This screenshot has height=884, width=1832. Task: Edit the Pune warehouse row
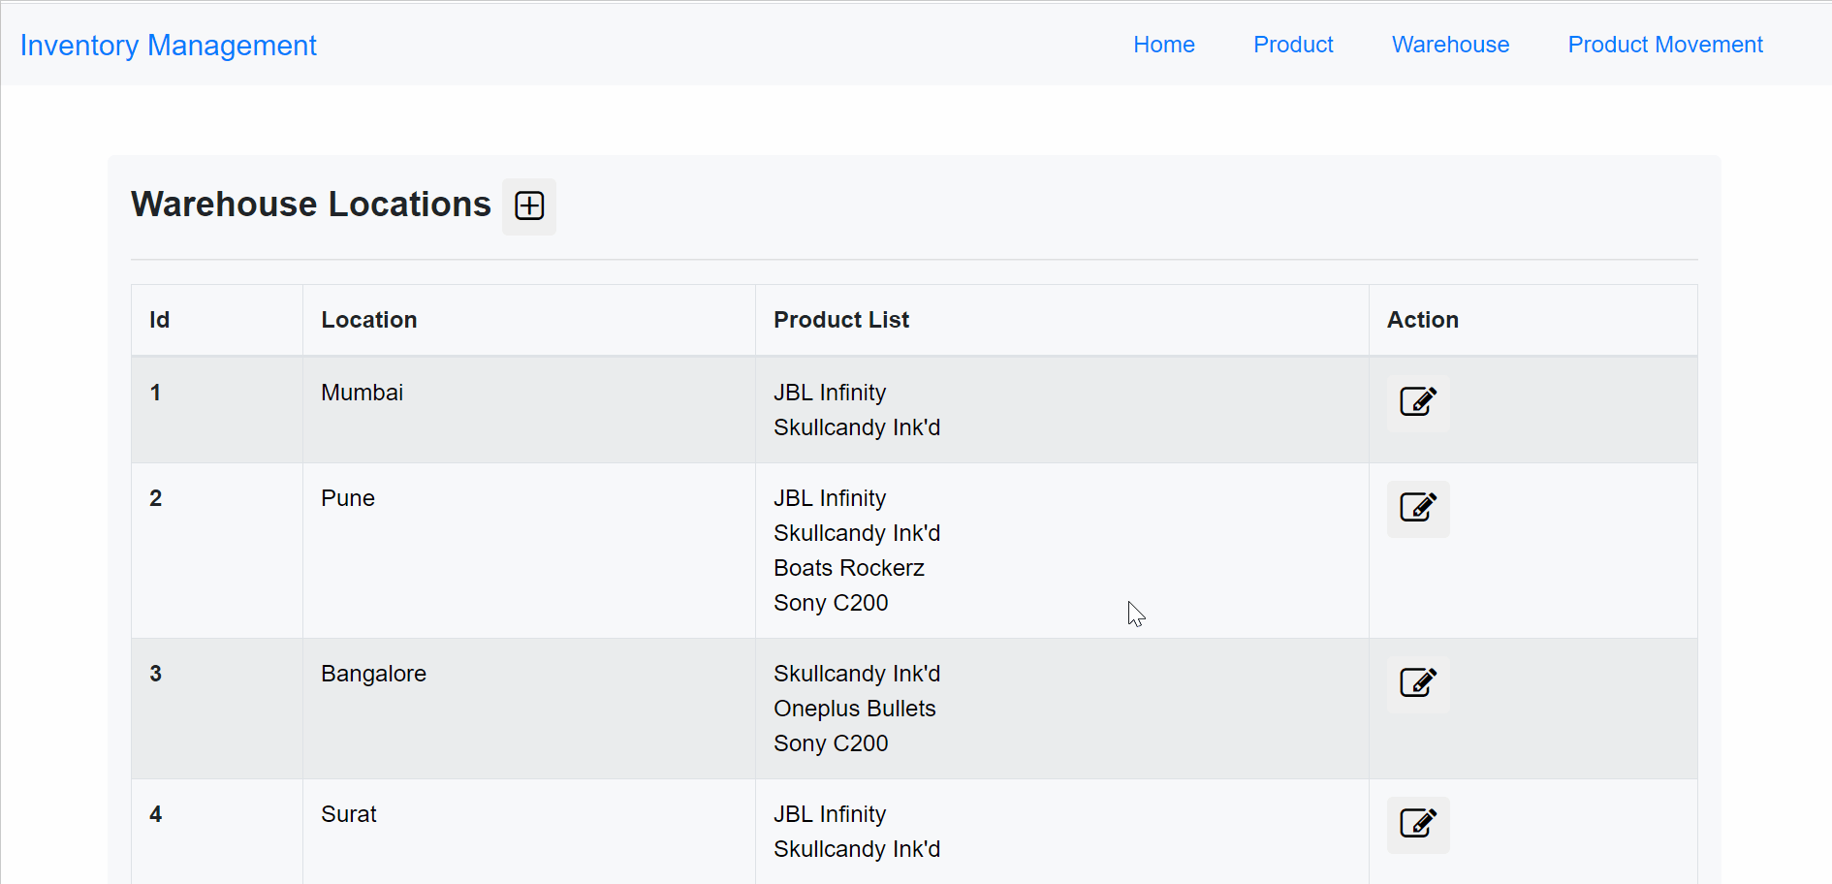(1418, 508)
